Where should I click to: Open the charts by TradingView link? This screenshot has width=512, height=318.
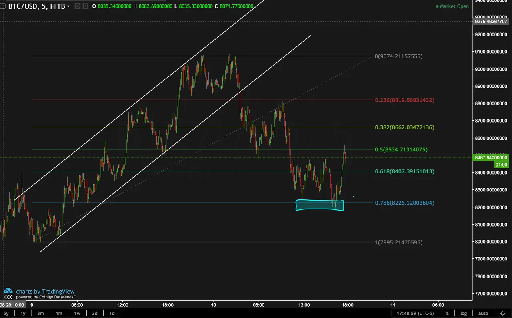point(45,292)
